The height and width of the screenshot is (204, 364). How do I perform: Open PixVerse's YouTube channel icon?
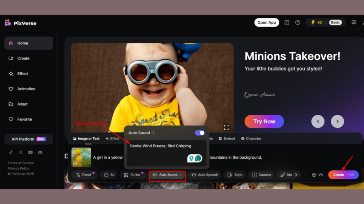(x=31, y=152)
